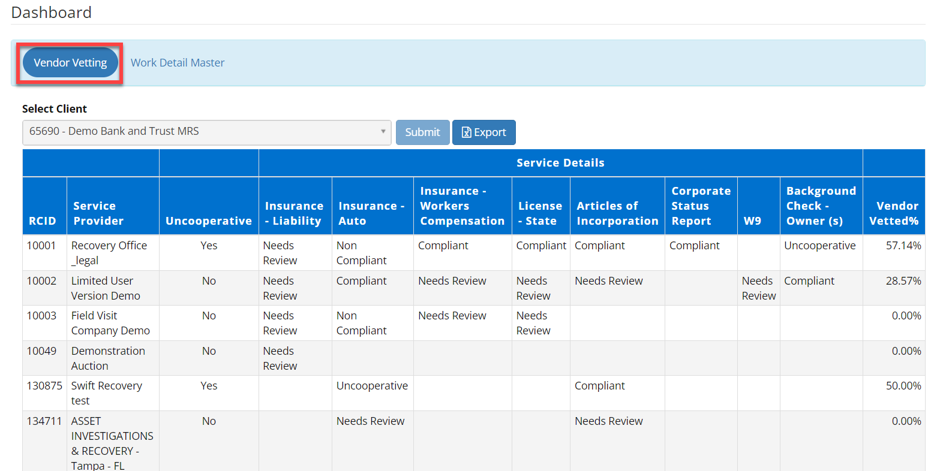This screenshot has height=471, width=952.
Task: Select Demonstration Auction provider cell
Action: [x=113, y=358]
